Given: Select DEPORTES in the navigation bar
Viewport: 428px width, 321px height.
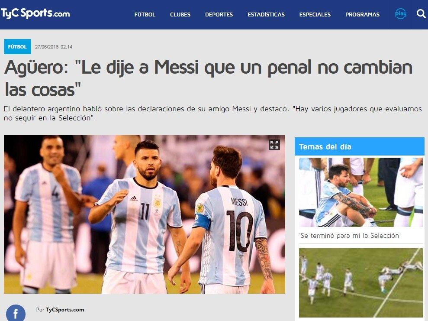Looking at the screenshot, I should click(x=219, y=14).
